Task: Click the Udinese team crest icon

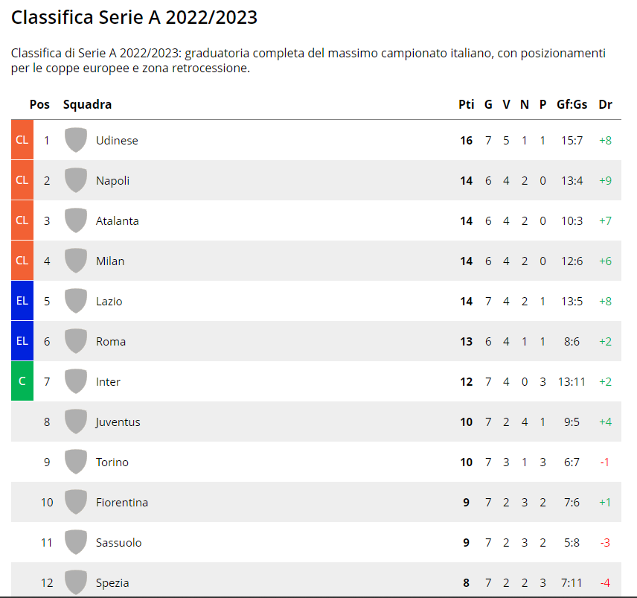Action: [x=76, y=140]
